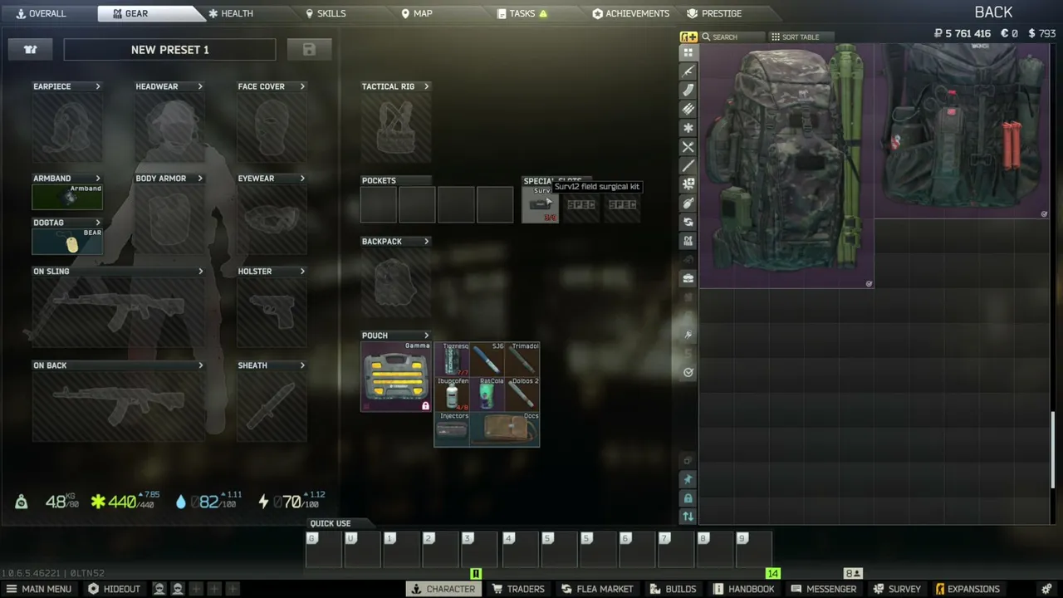The image size is (1063, 598).
Task: Open the Flea Market
Action: pyautogui.click(x=597, y=589)
